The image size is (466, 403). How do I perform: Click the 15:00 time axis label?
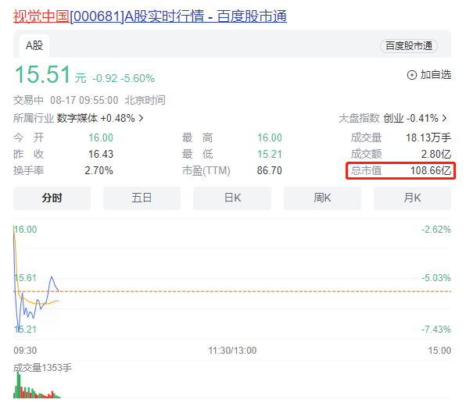[439, 351]
